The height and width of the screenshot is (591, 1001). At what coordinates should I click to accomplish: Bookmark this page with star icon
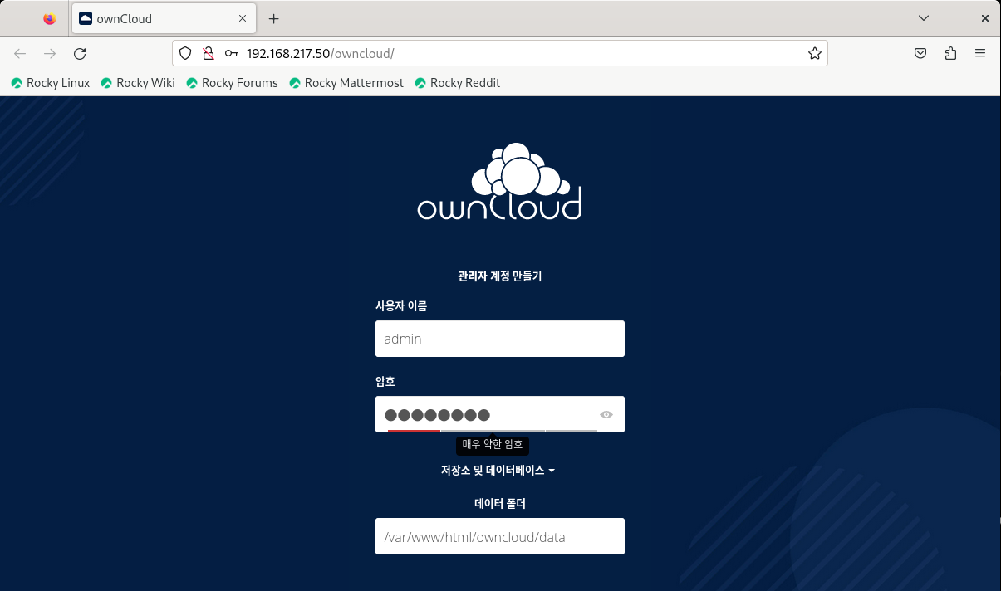[815, 53]
